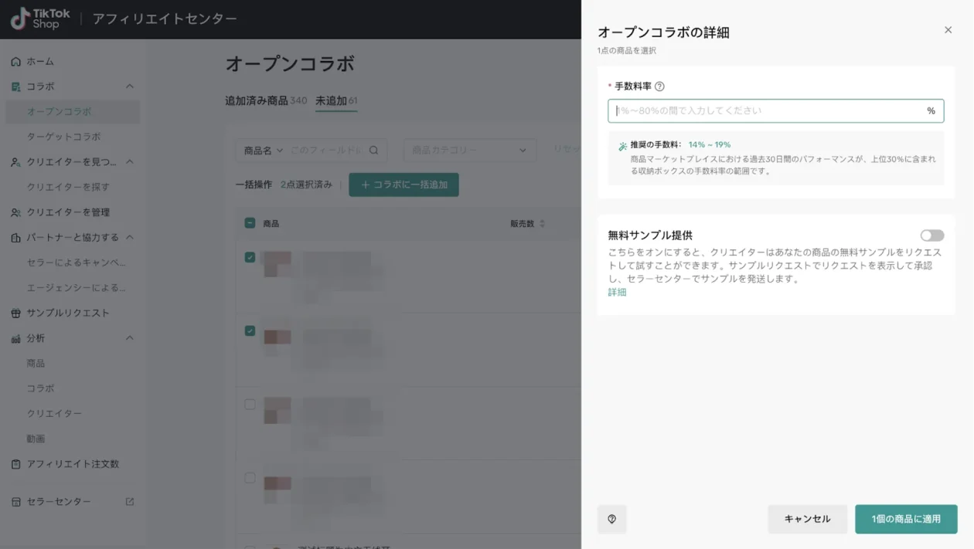
Task: Toggle the select-all checkbox in 商品 header
Action: coord(250,223)
